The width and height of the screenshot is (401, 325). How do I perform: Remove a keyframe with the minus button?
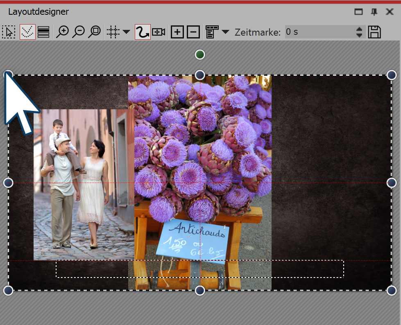[193, 32]
